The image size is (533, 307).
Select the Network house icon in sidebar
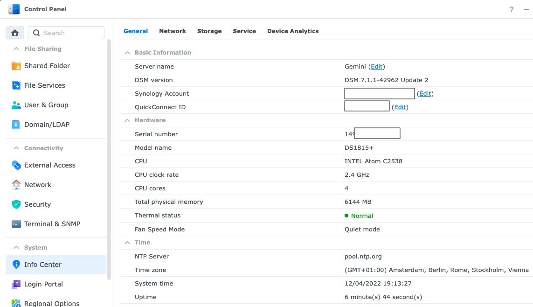click(x=16, y=185)
